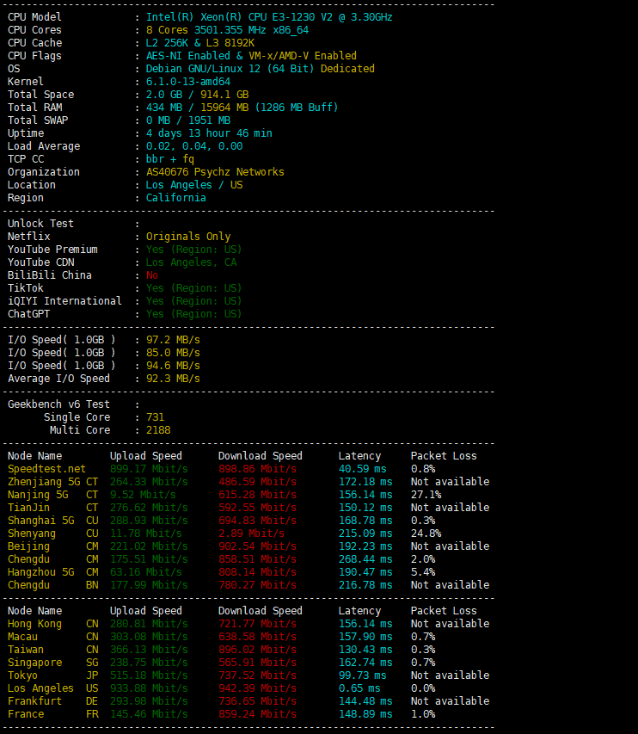Screen dimensions: 638x734
Task: Click the Frankfurt node name
Action: tap(34, 701)
